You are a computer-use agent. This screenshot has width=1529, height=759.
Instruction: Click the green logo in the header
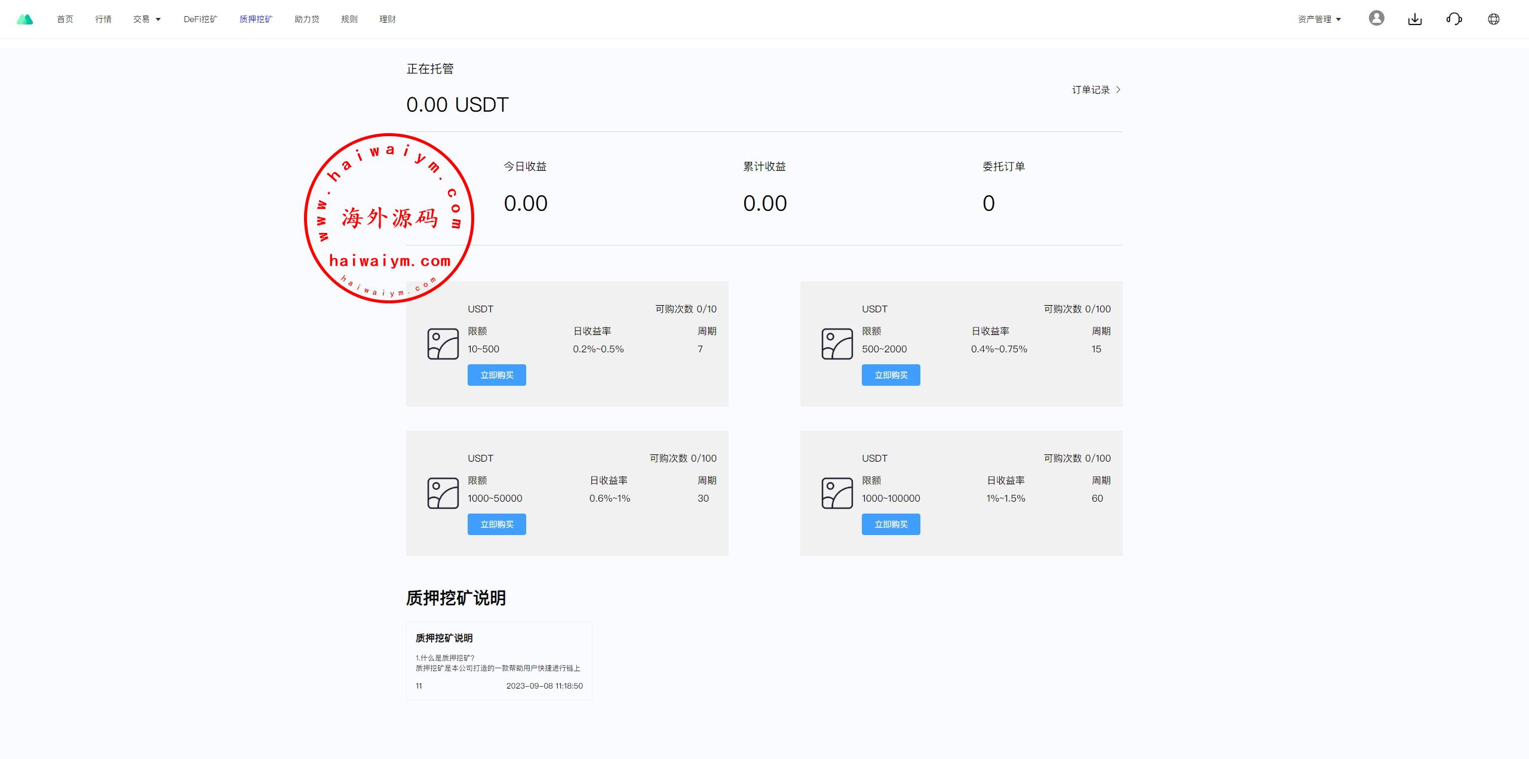[24, 19]
